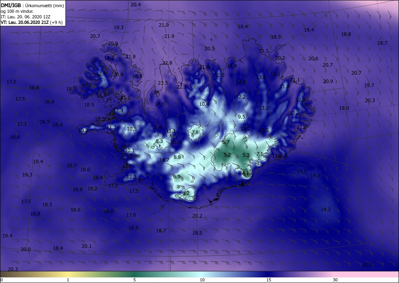399x283 pixels.
Task: Click the map value 5.2
Action: (x=227, y=155)
